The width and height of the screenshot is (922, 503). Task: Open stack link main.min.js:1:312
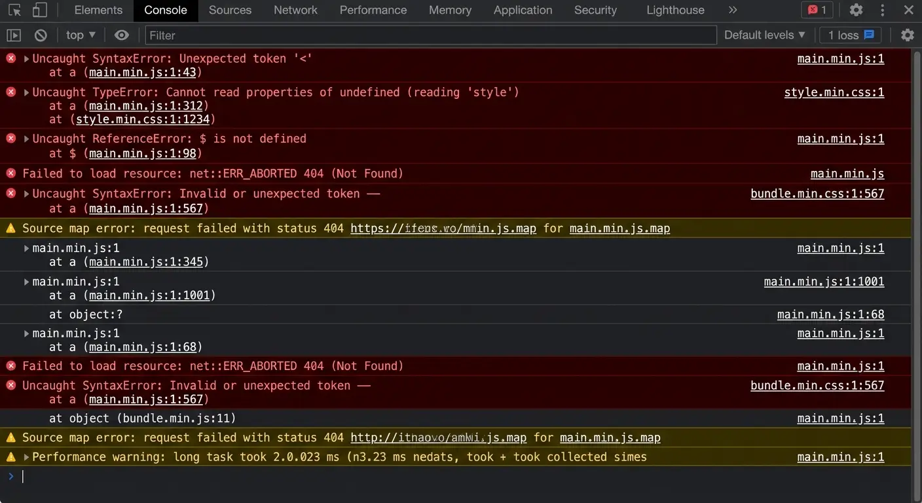pyautogui.click(x=145, y=105)
